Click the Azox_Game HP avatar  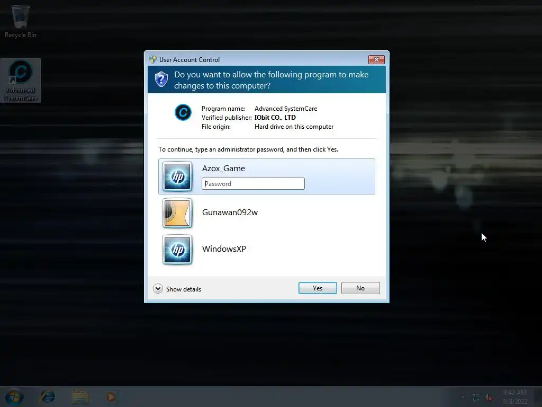click(x=177, y=176)
